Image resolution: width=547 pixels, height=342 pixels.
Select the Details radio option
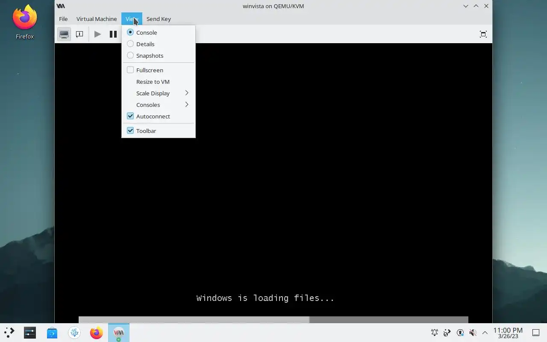[159, 44]
